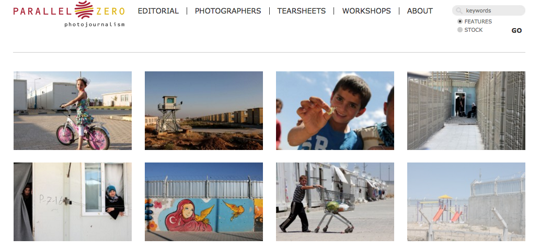Screen dimensions: 540x250
Task: Go to the TEARSHEETS page
Action: (x=301, y=11)
